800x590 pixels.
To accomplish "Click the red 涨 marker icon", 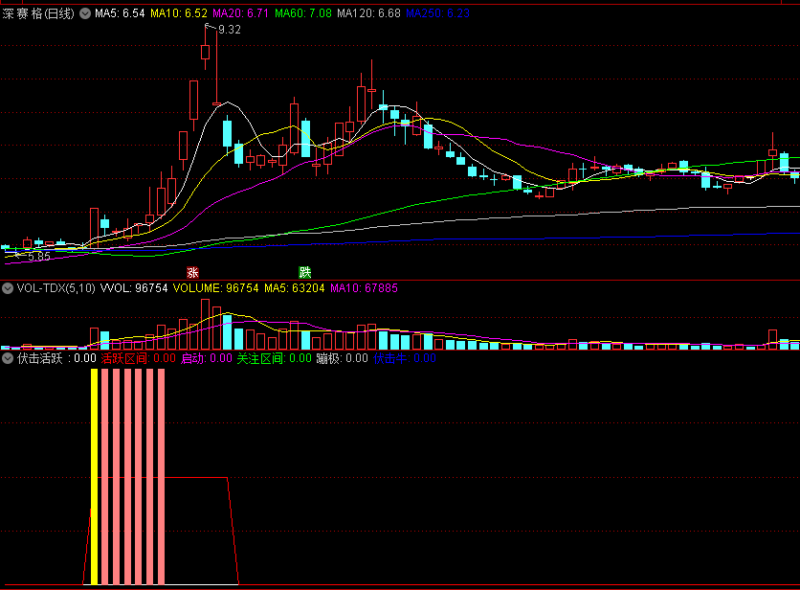I will click(x=192, y=272).
